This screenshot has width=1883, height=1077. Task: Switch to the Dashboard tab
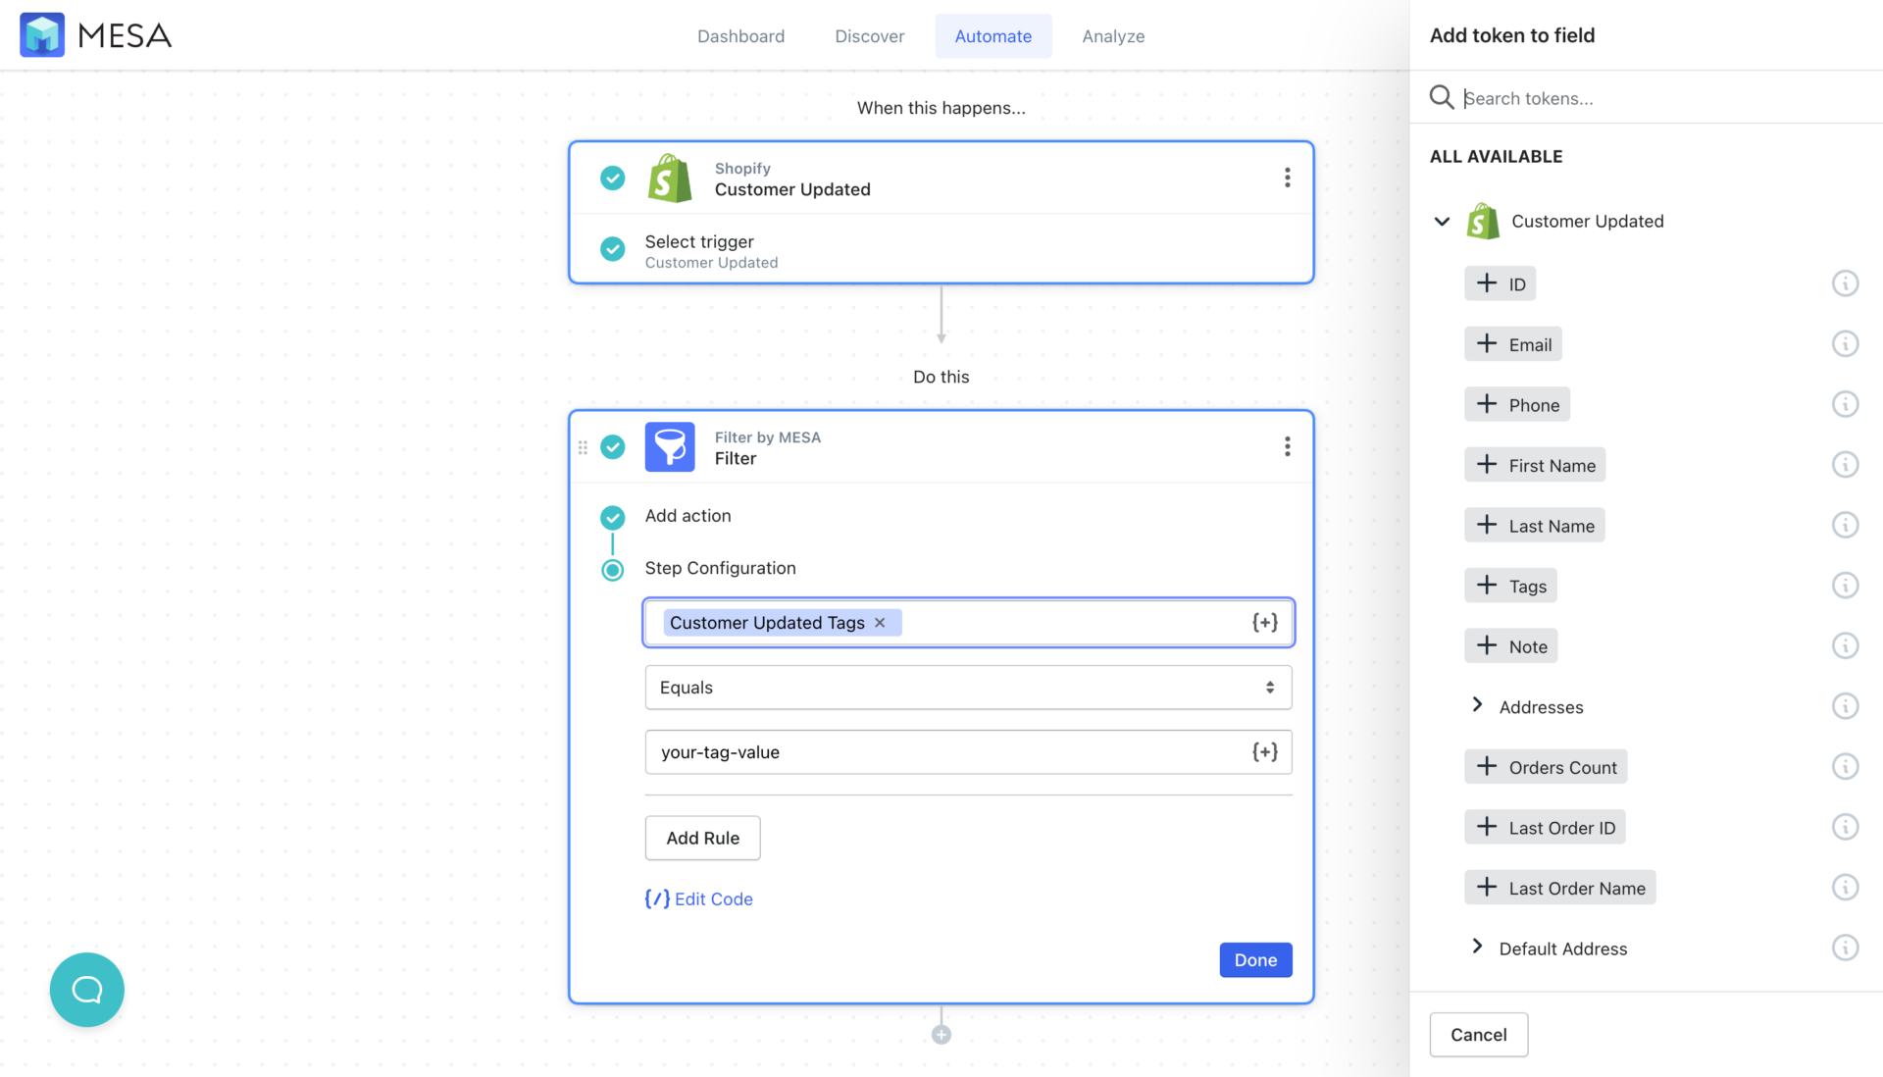740,35
